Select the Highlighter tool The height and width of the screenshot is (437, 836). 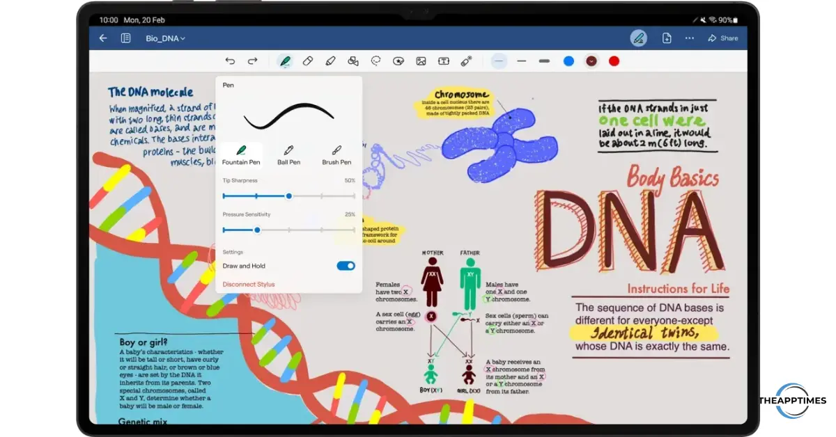pyautogui.click(x=331, y=61)
